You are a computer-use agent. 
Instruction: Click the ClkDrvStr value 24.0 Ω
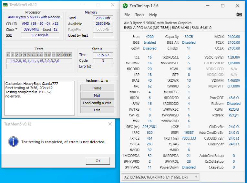234,127
